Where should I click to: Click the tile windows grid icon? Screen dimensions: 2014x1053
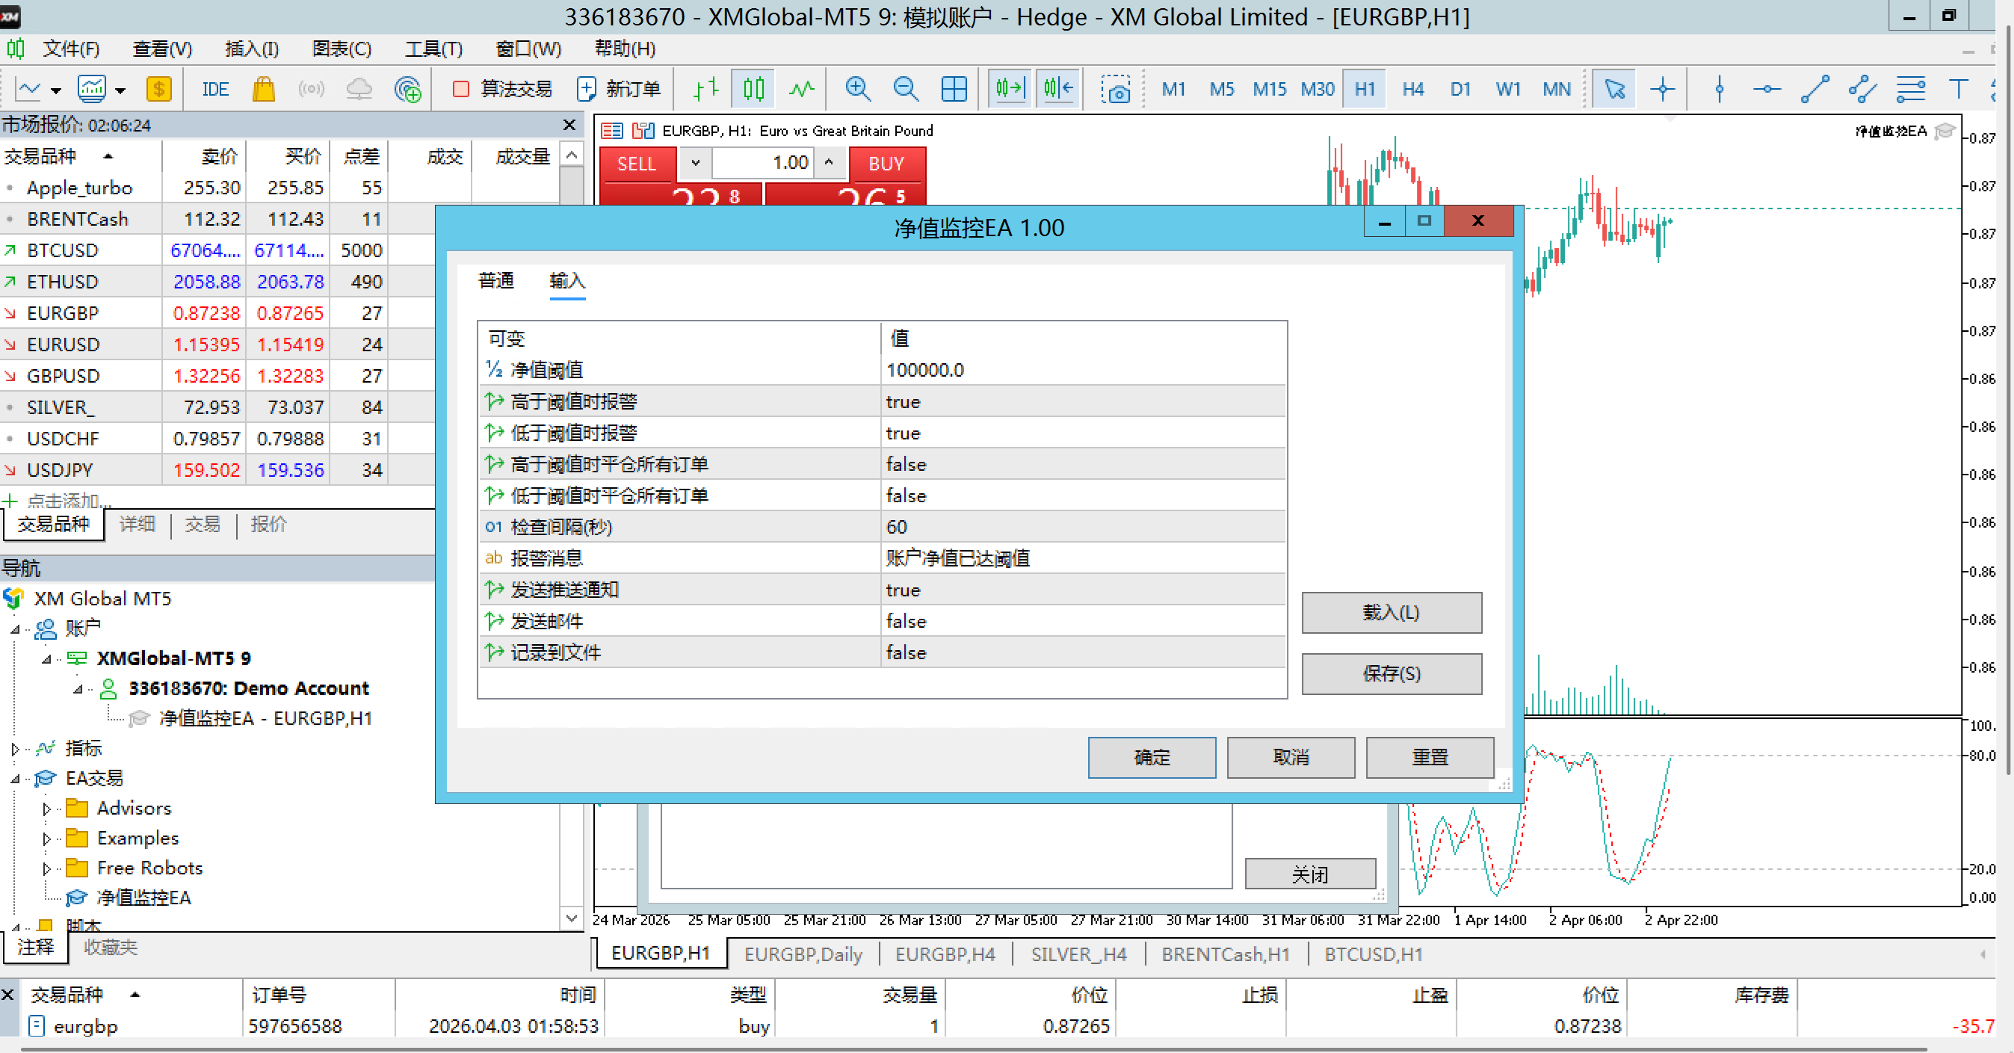(953, 89)
